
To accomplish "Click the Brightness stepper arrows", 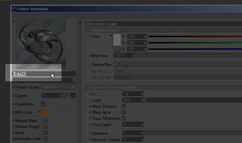I will [134, 55].
